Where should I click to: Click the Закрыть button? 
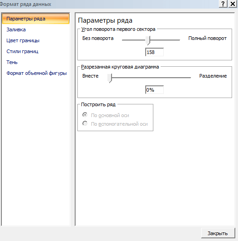click(x=218, y=233)
